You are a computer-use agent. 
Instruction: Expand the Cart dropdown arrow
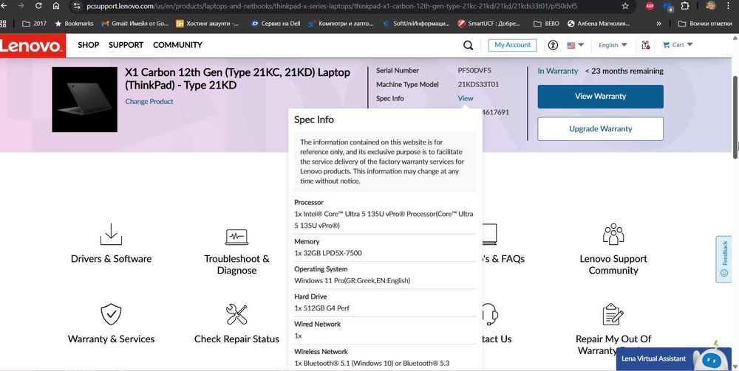[690, 45]
